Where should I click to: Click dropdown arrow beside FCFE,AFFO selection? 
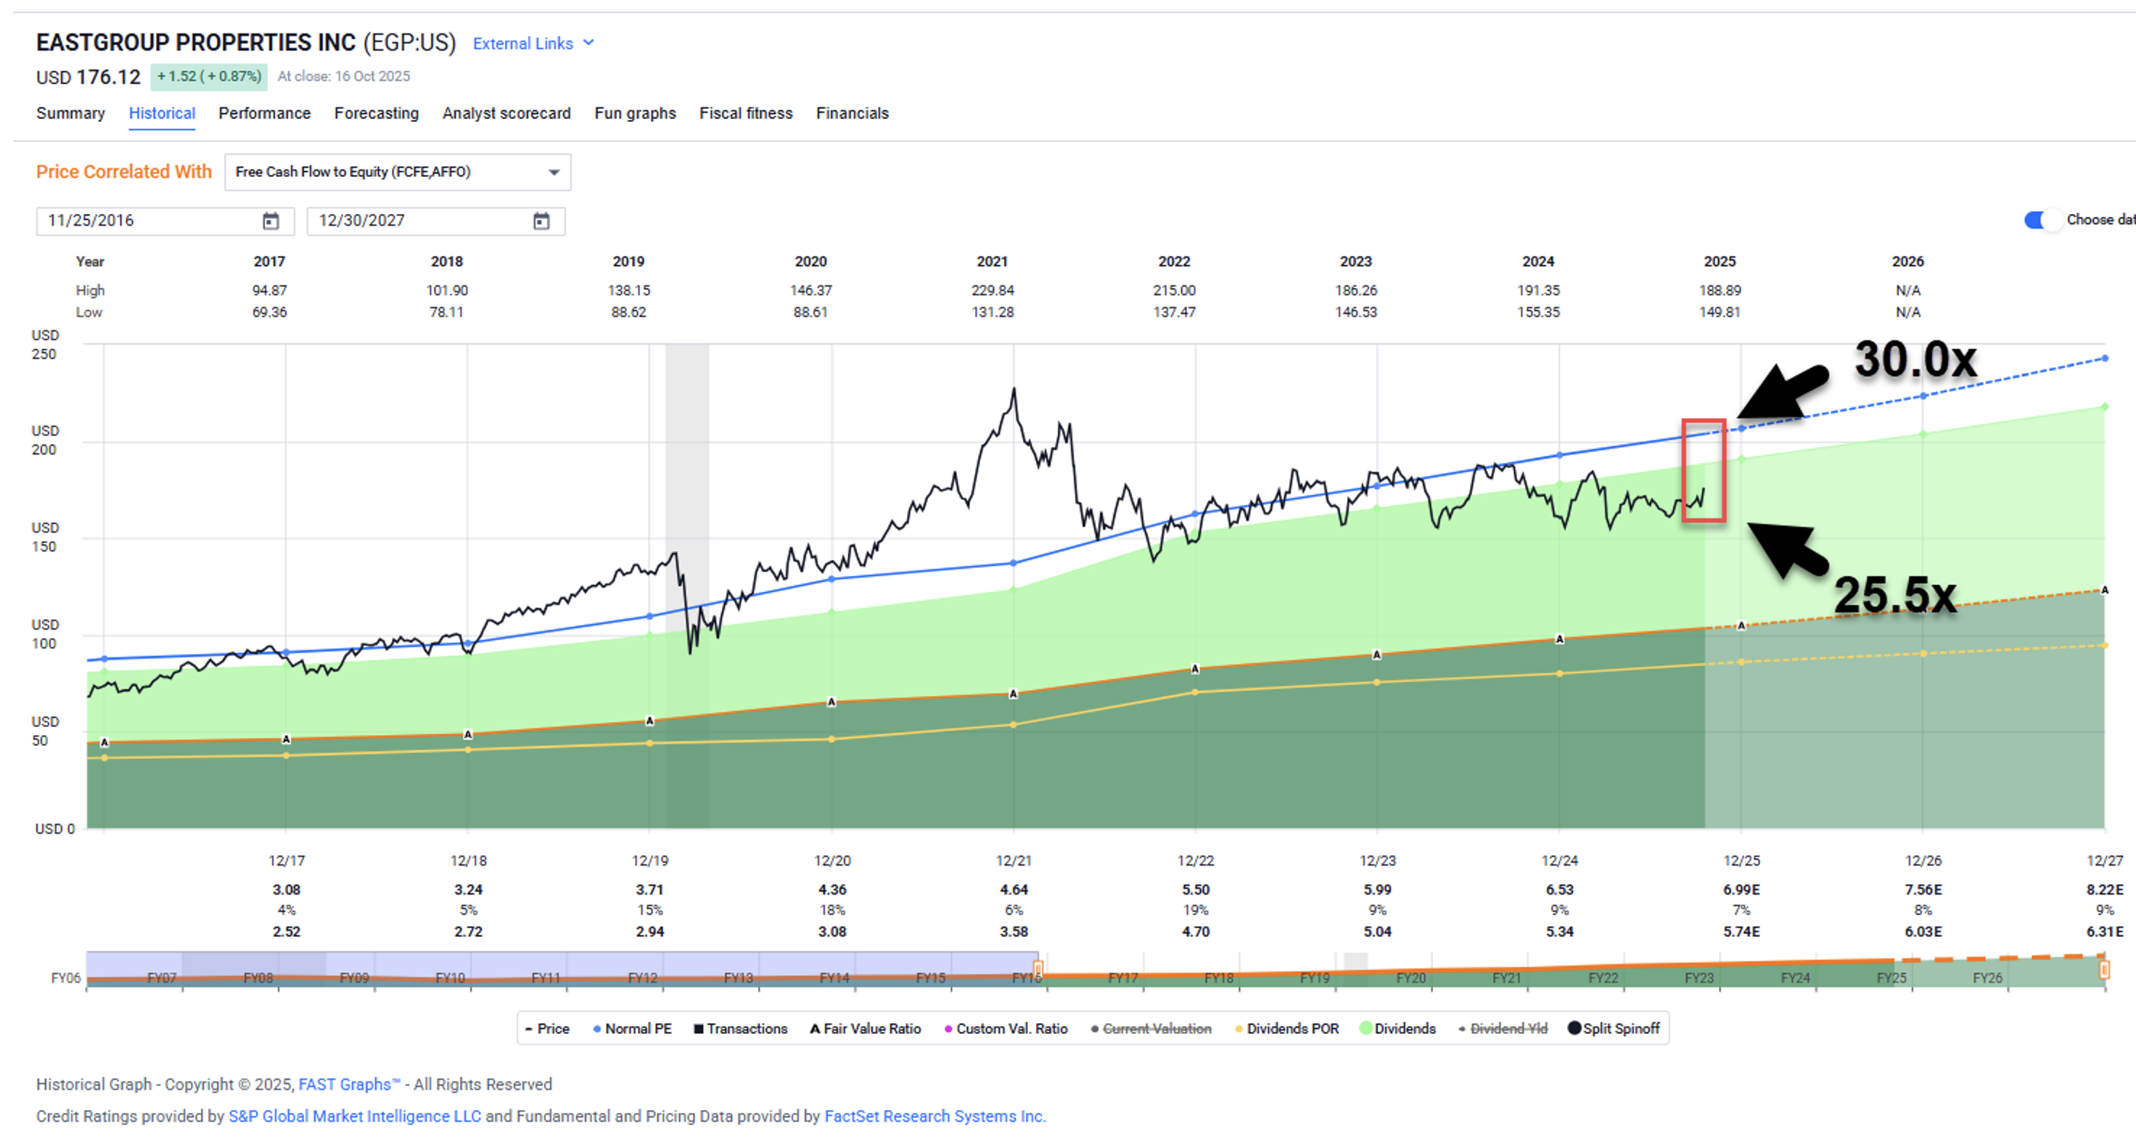pos(554,173)
